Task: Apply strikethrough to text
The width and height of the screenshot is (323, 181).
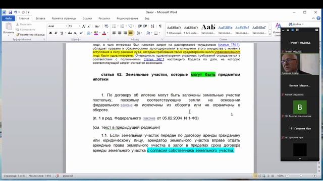Action: click(x=70, y=33)
